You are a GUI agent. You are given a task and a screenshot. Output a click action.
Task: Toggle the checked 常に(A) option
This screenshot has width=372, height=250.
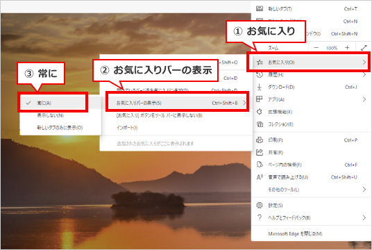53,103
